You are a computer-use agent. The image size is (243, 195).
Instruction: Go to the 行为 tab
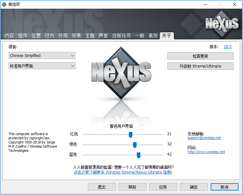pyautogui.click(x=49, y=36)
